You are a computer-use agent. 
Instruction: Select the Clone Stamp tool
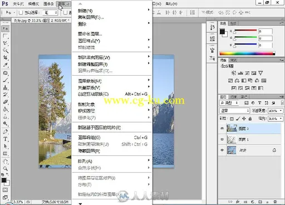click(6, 87)
